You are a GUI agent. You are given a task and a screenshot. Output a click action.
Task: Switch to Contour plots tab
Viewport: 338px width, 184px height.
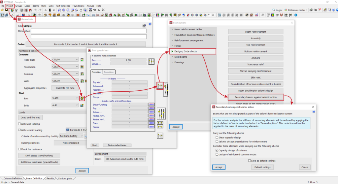tap(65, 178)
